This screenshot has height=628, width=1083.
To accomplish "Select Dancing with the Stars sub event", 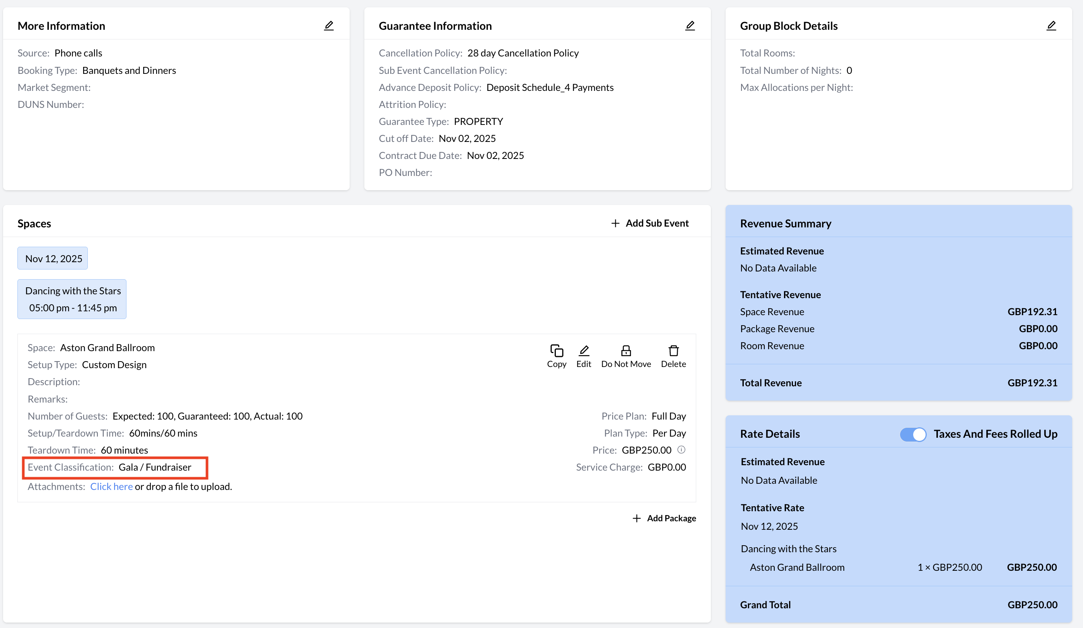I will click(72, 299).
